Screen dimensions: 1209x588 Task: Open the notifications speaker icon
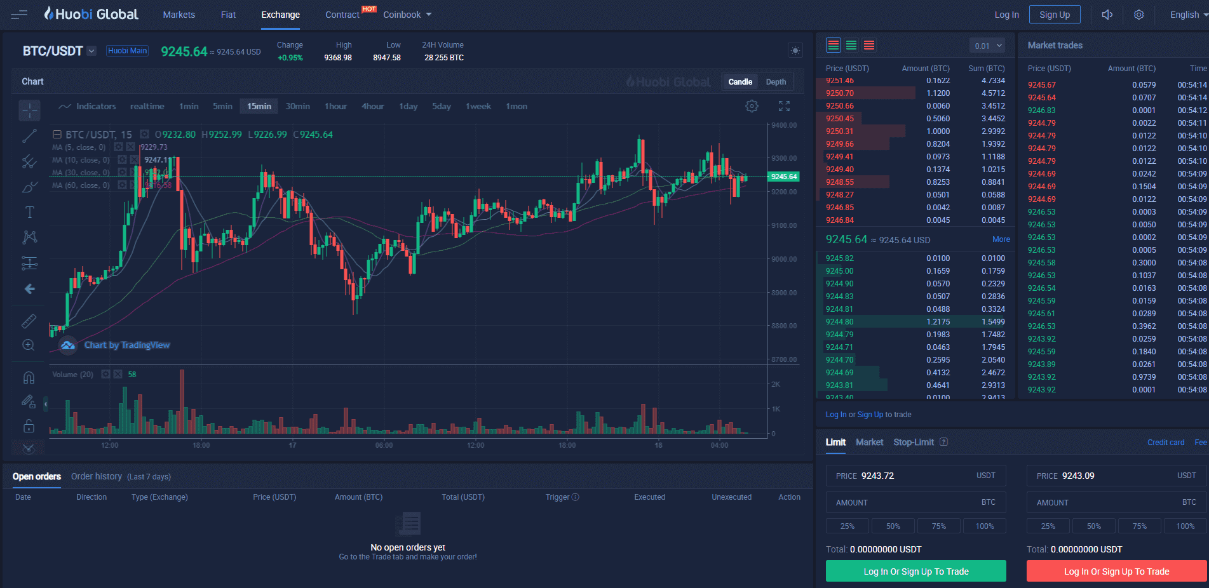pos(1107,15)
